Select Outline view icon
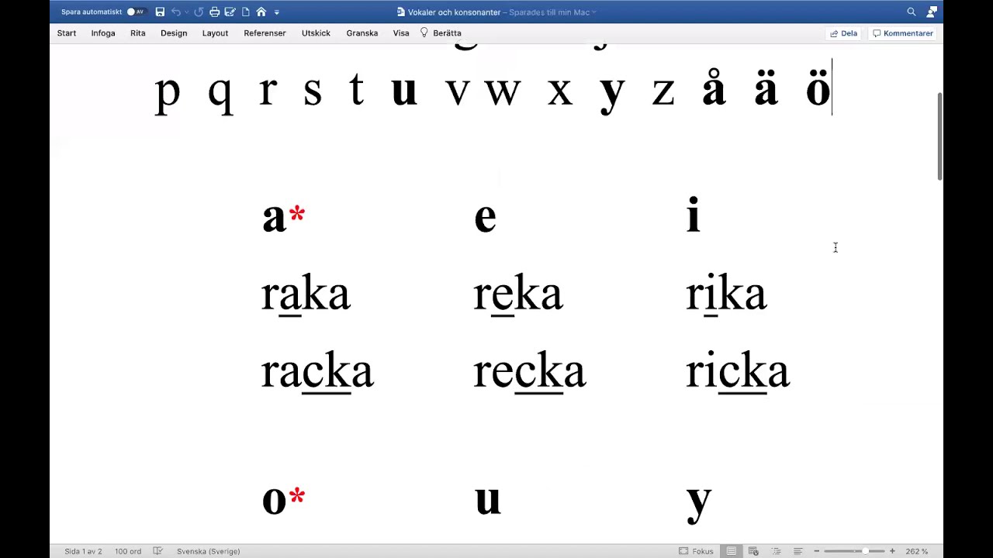 click(x=776, y=551)
